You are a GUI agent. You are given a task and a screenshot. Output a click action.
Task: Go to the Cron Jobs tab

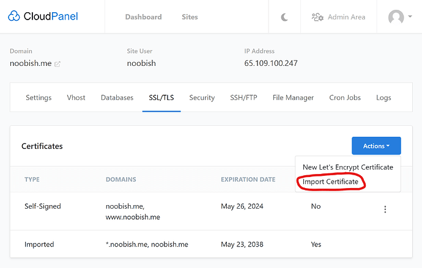[x=345, y=98]
